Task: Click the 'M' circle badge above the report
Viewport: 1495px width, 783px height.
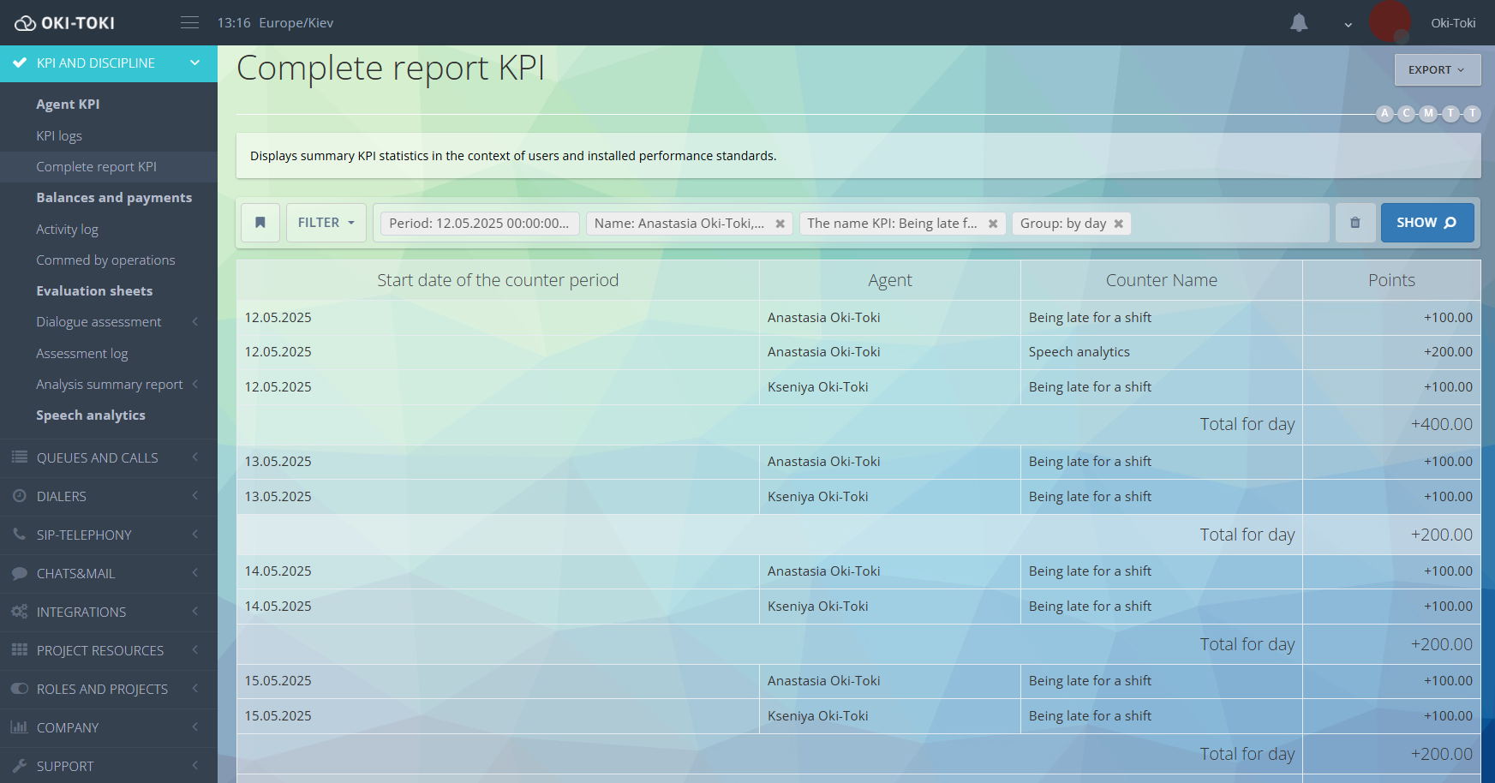Action: tap(1428, 113)
